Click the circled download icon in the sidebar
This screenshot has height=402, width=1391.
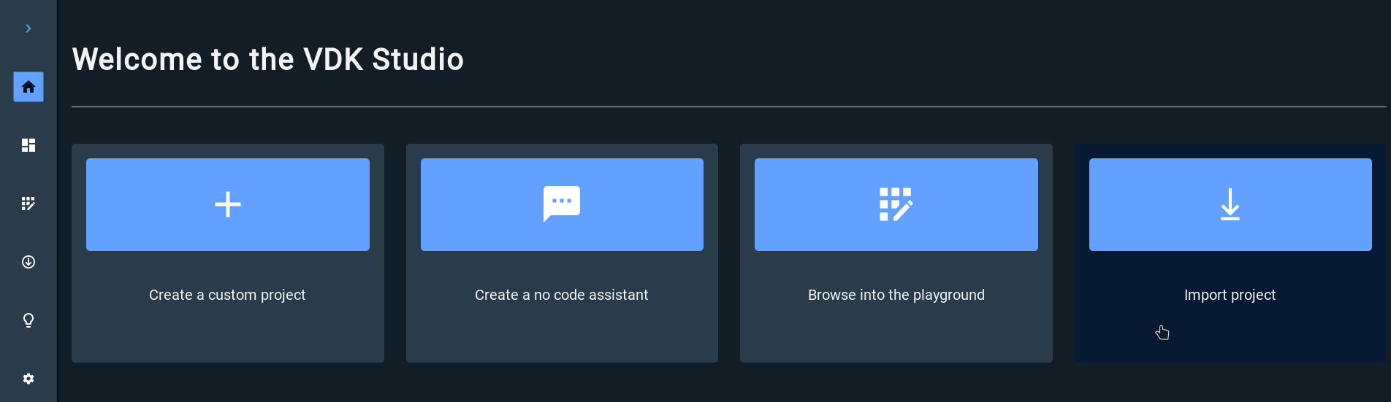(28, 262)
